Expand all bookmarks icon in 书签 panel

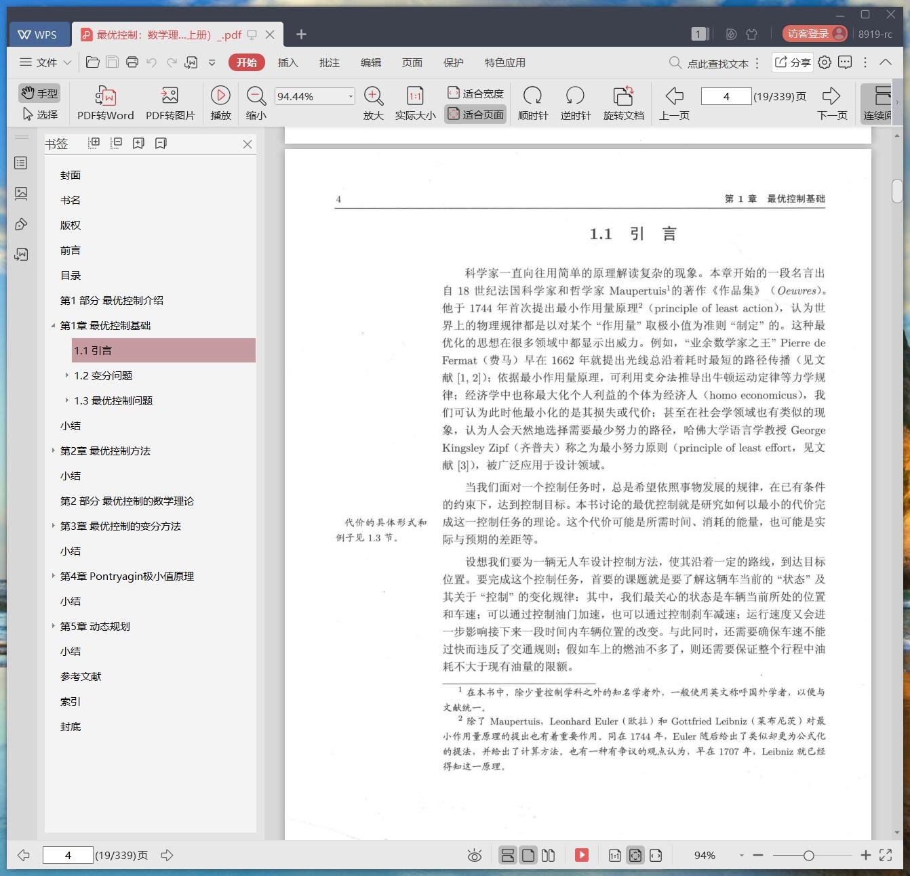click(x=94, y=143)
